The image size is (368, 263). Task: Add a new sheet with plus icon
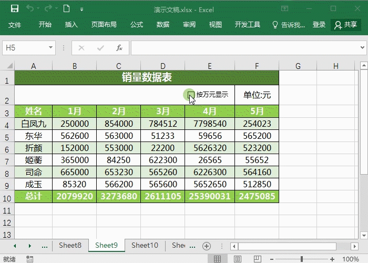click(x=207, y=246)
